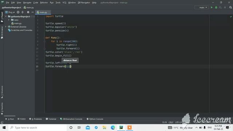Select the Locate Opened File target icon
Viewport: 233px width, 131px height.
tap(18, 12)
